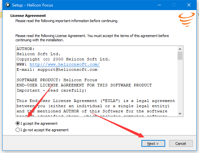The width and height of the screenshot is (199, 153).
Task: Cancel the Helicon Focus setup
Action: tap(181, 144)
